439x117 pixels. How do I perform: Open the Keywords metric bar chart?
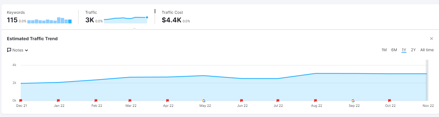(x=49, y=21)
